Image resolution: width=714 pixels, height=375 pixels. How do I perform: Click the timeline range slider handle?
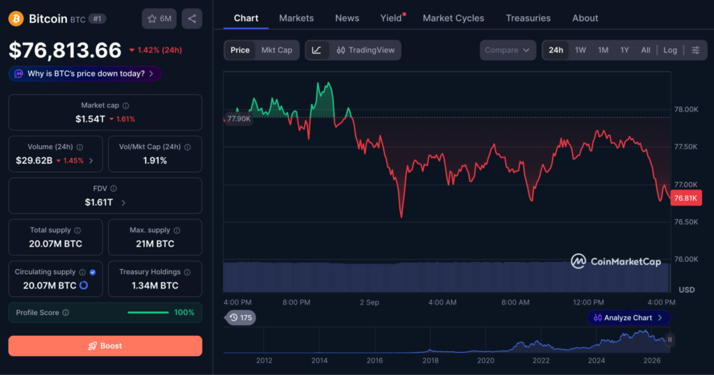[669, 339]
